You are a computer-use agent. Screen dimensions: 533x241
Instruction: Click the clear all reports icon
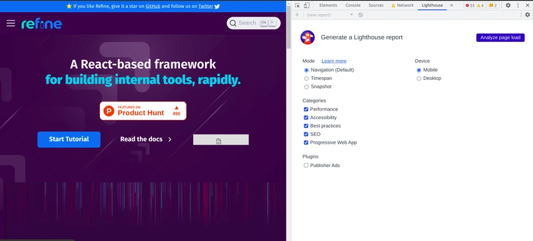[360, 15]
